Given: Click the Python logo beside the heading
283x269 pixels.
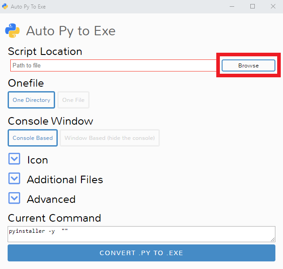Looking at the screenshot, I should tap(13, 31).
